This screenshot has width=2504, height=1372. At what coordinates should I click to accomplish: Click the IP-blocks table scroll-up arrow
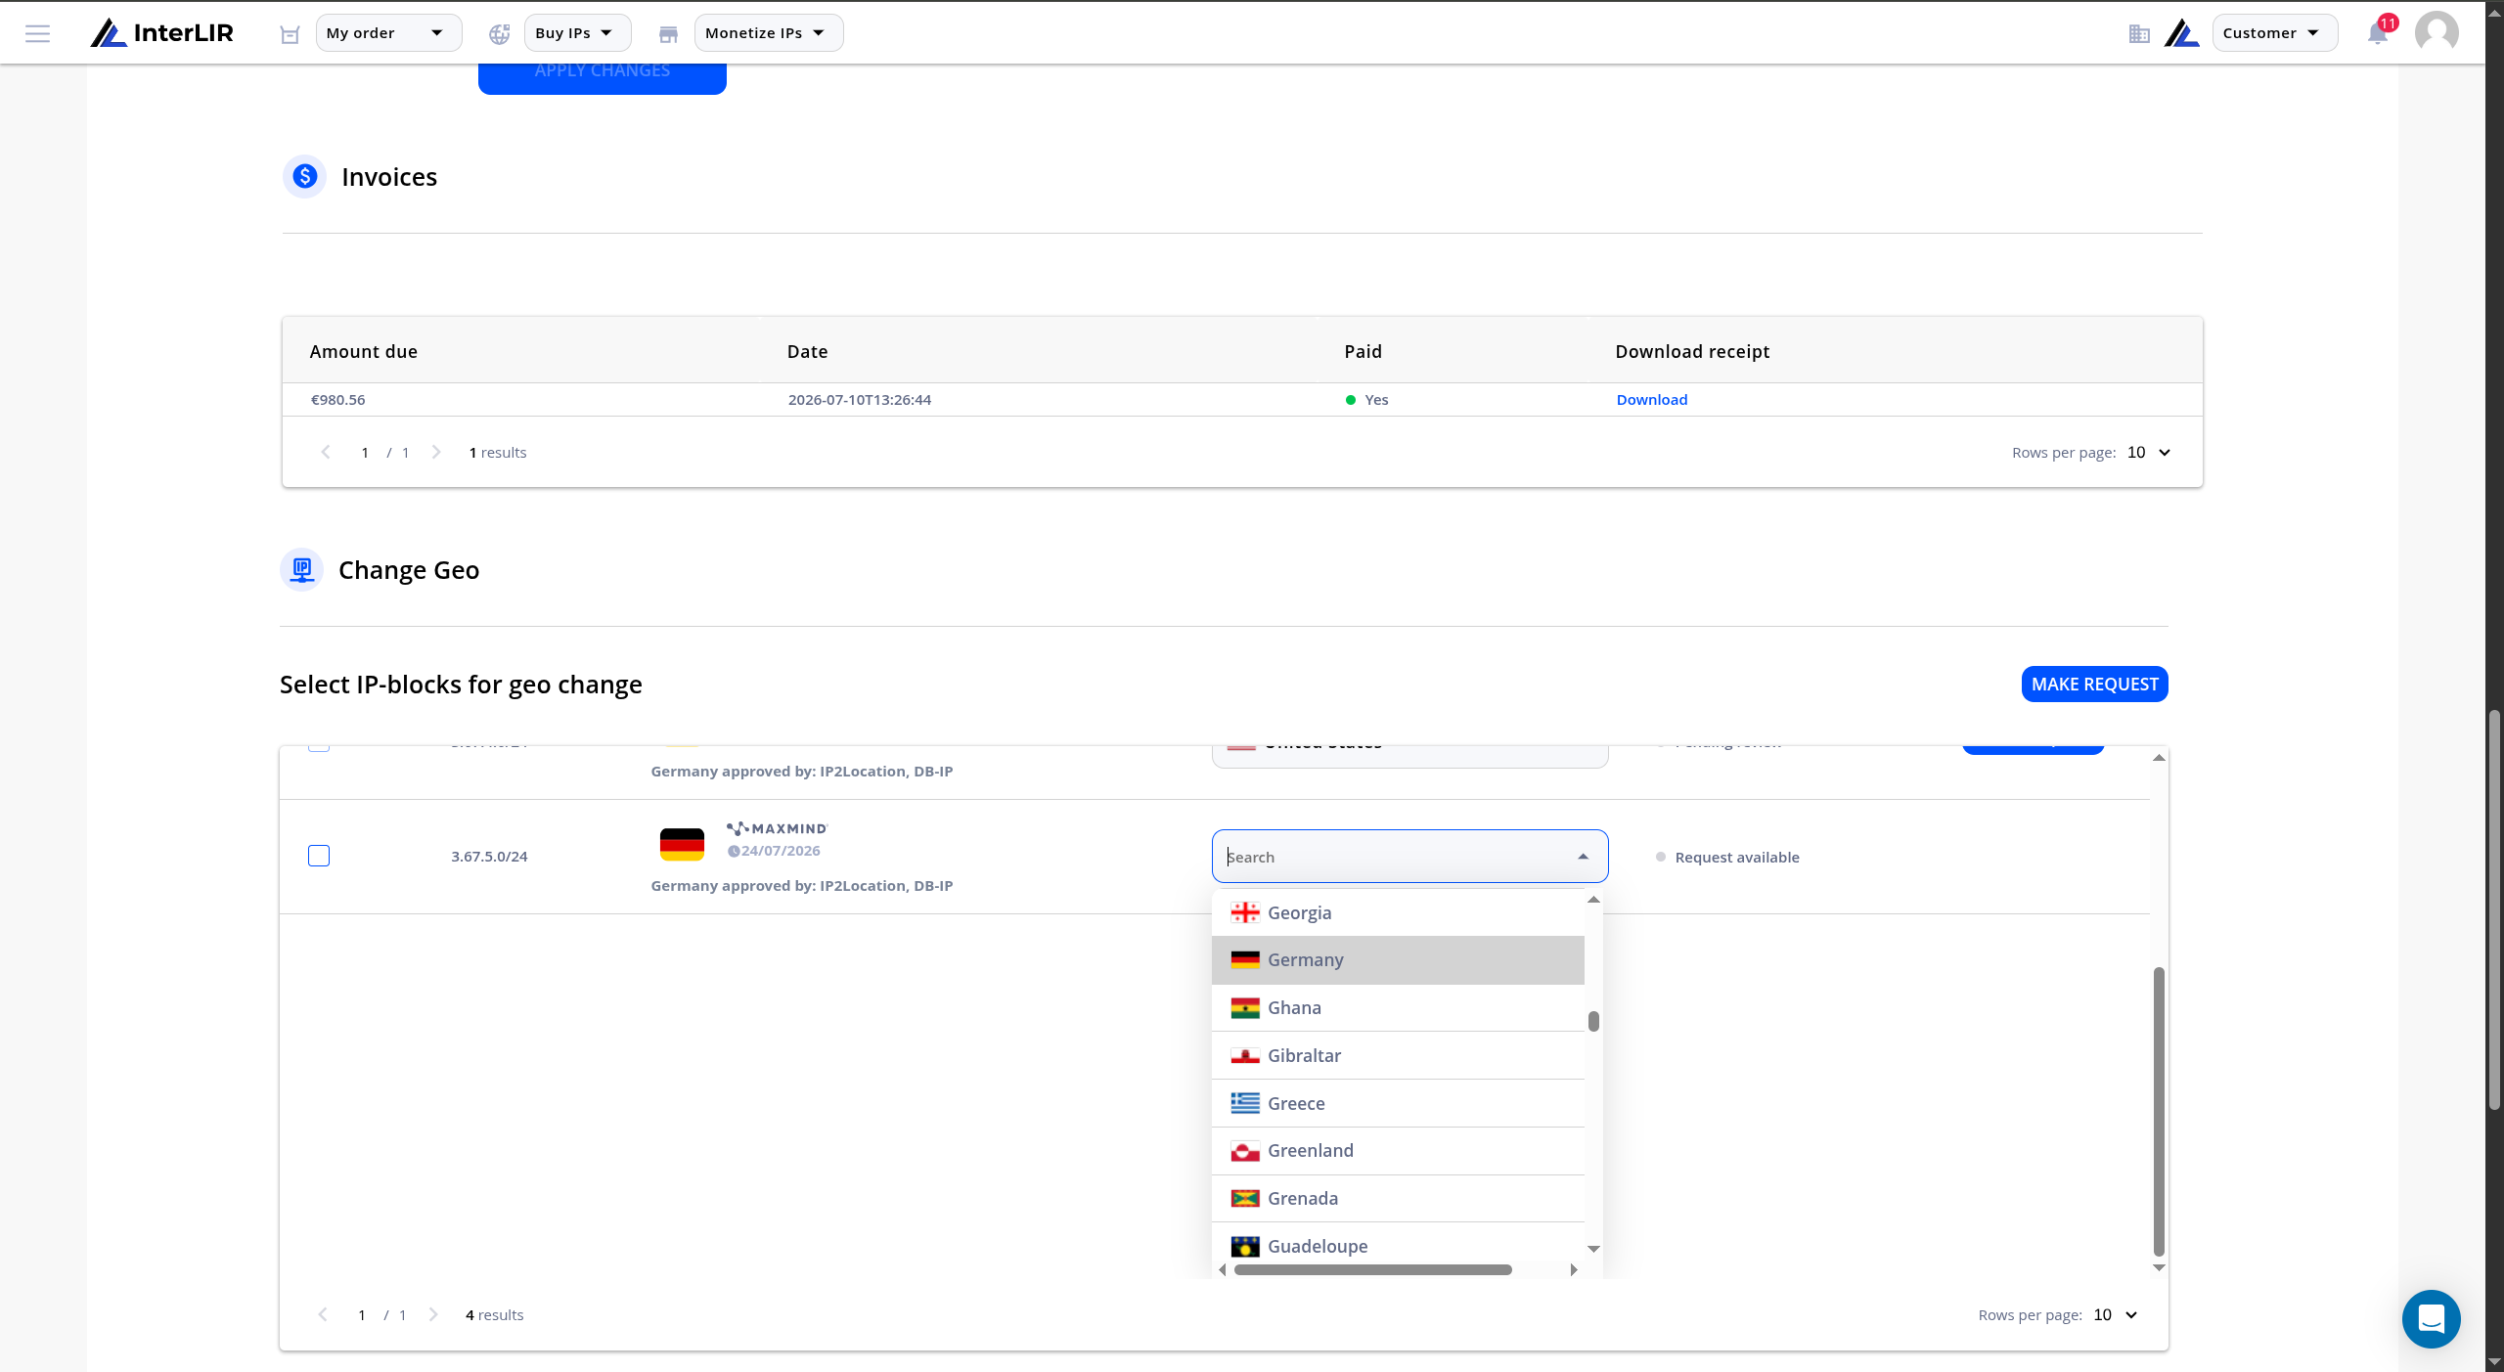point(2159,758)
